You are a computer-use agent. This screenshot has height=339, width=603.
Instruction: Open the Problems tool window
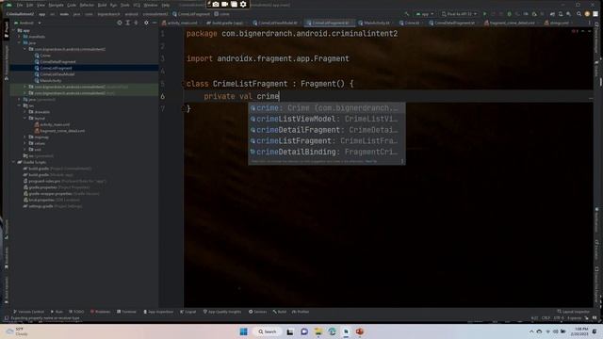(100, 312)
